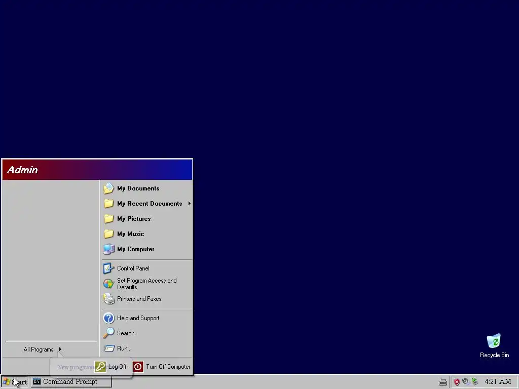
Task: Click the Safely Remove Hardware tray icon
Action: point(475,382)
